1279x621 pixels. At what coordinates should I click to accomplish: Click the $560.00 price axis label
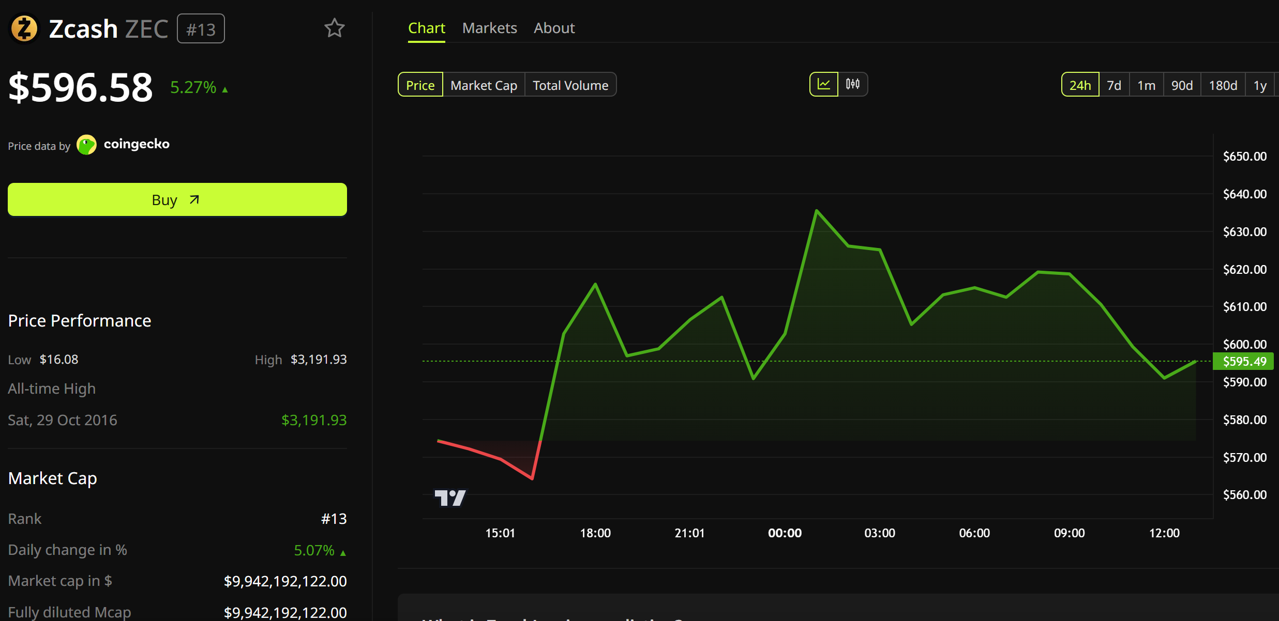coord(1245,495)
